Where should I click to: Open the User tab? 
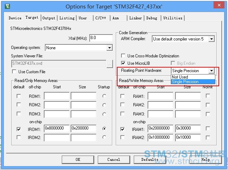85,18
